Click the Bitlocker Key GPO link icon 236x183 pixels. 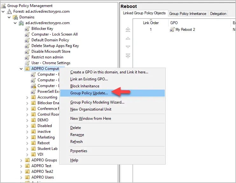coord(27,29)
